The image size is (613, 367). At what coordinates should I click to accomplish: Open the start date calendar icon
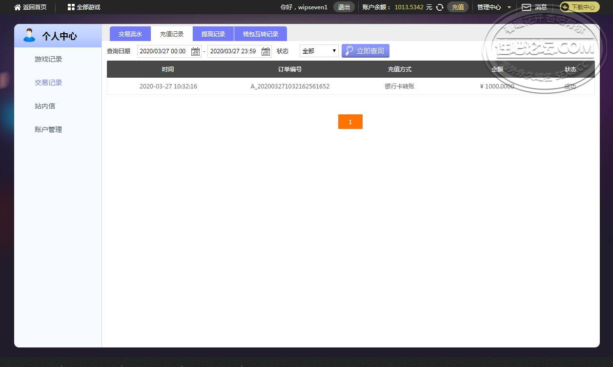(195, 51)
